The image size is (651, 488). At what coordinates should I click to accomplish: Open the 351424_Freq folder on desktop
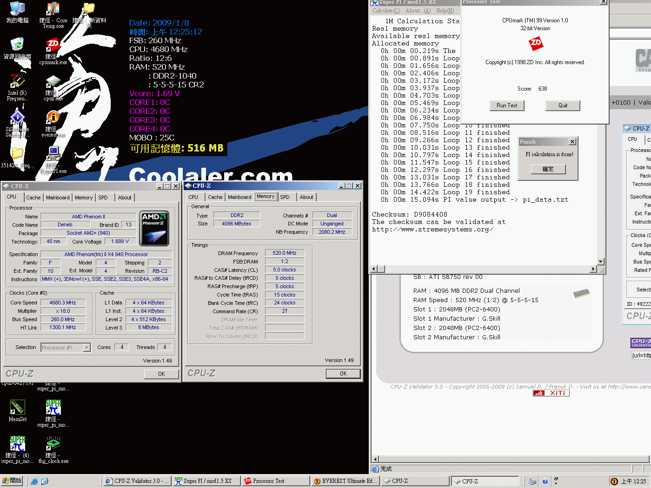pos(17,158)
